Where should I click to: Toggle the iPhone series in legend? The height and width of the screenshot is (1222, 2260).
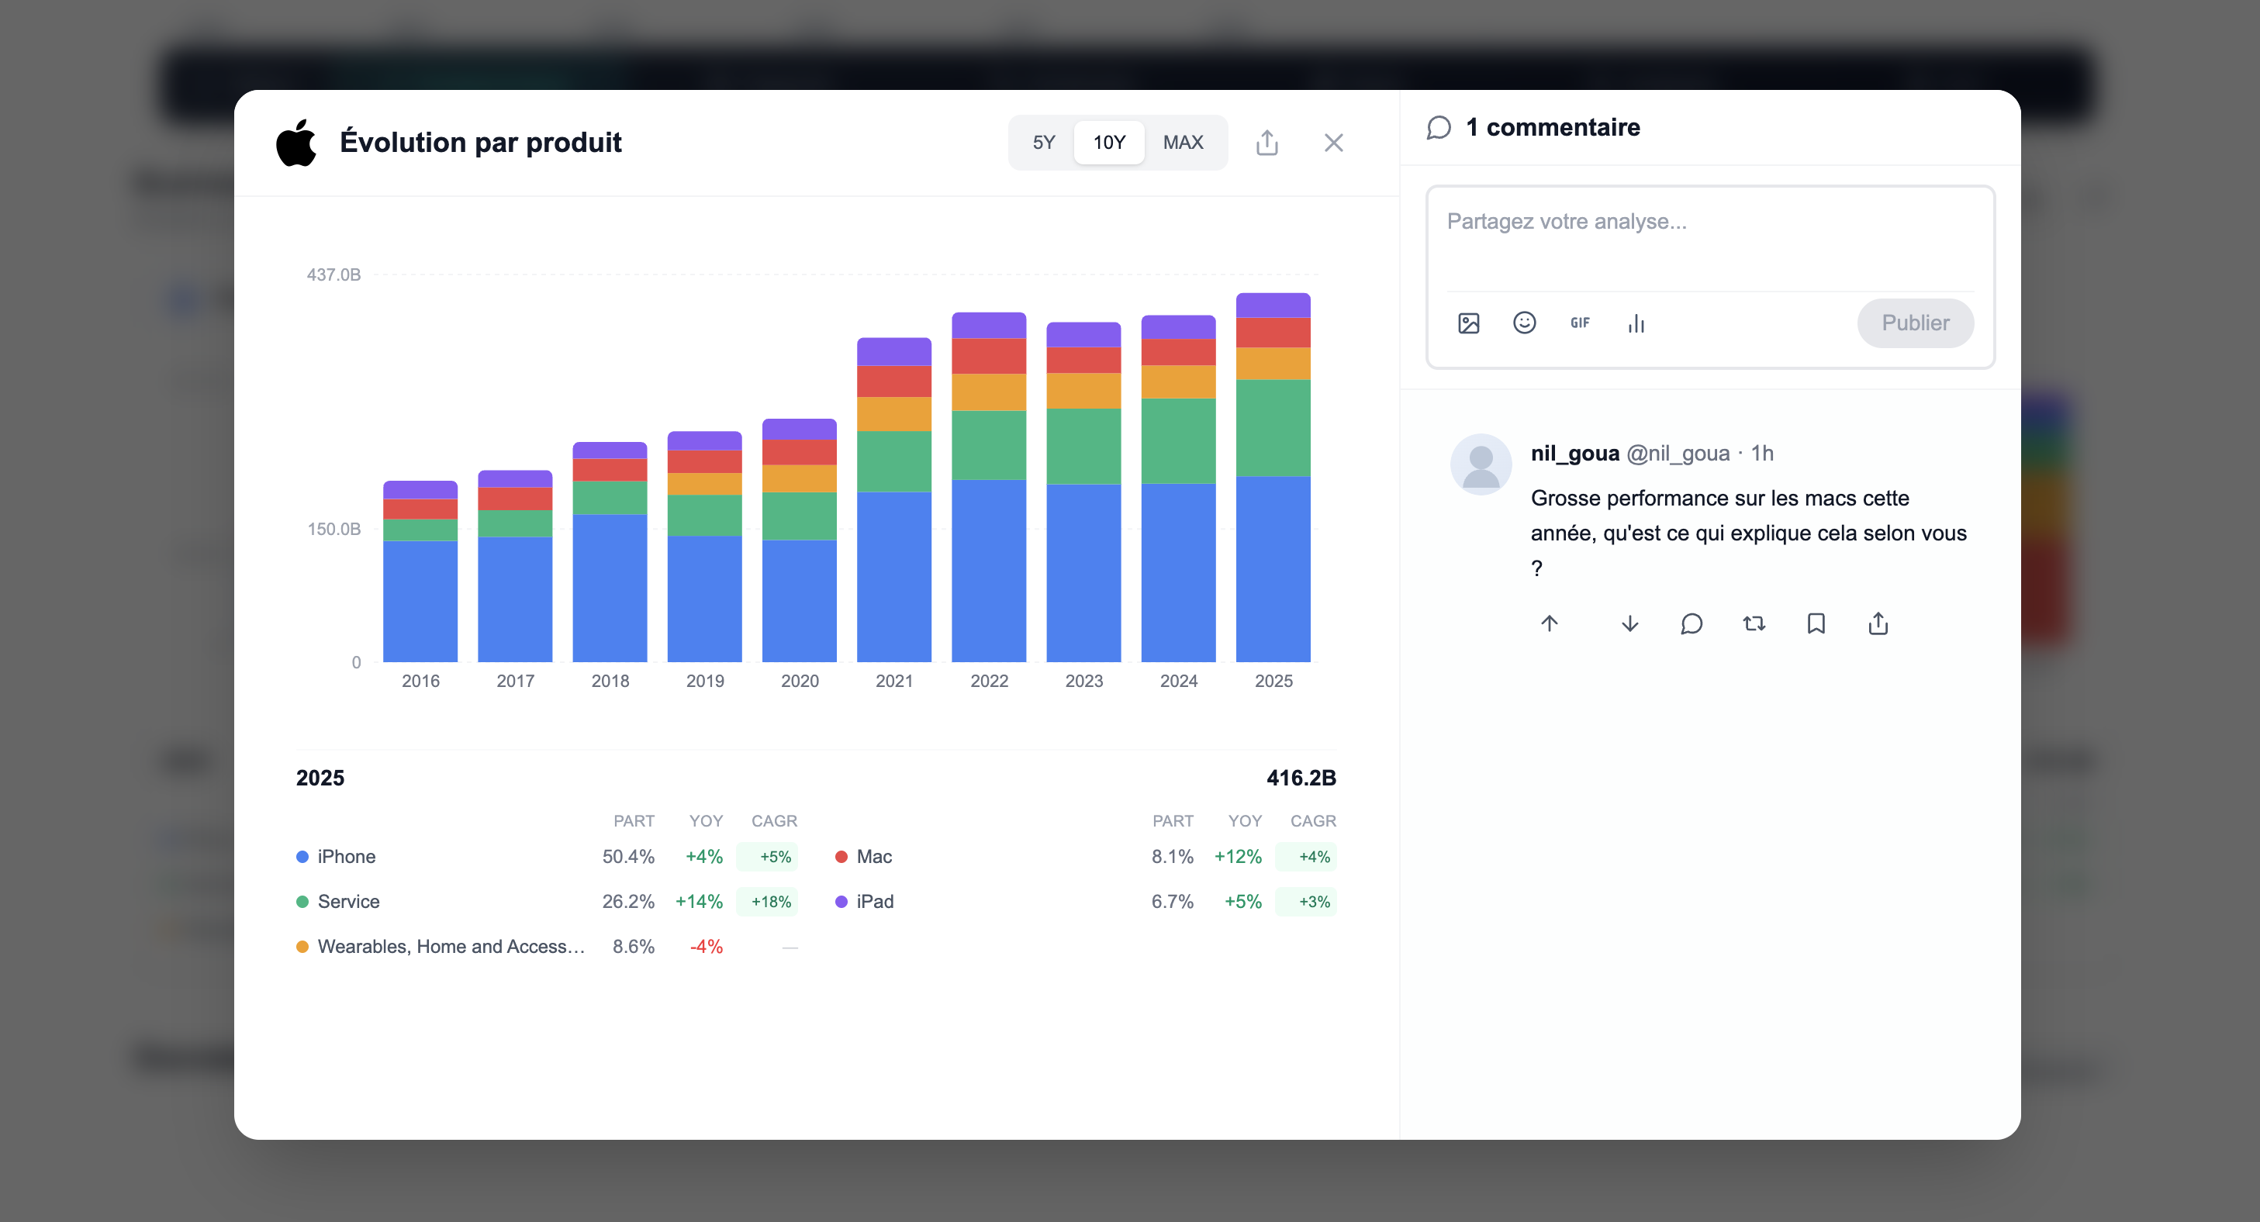pyautogui.click(x=346, y=857)
